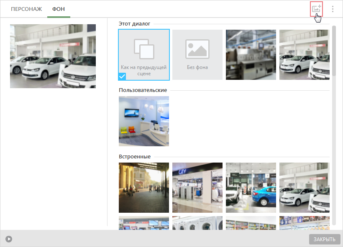Pick the TV electronics store background
Viewport: 343px width, 247px height.
(144, 223)
